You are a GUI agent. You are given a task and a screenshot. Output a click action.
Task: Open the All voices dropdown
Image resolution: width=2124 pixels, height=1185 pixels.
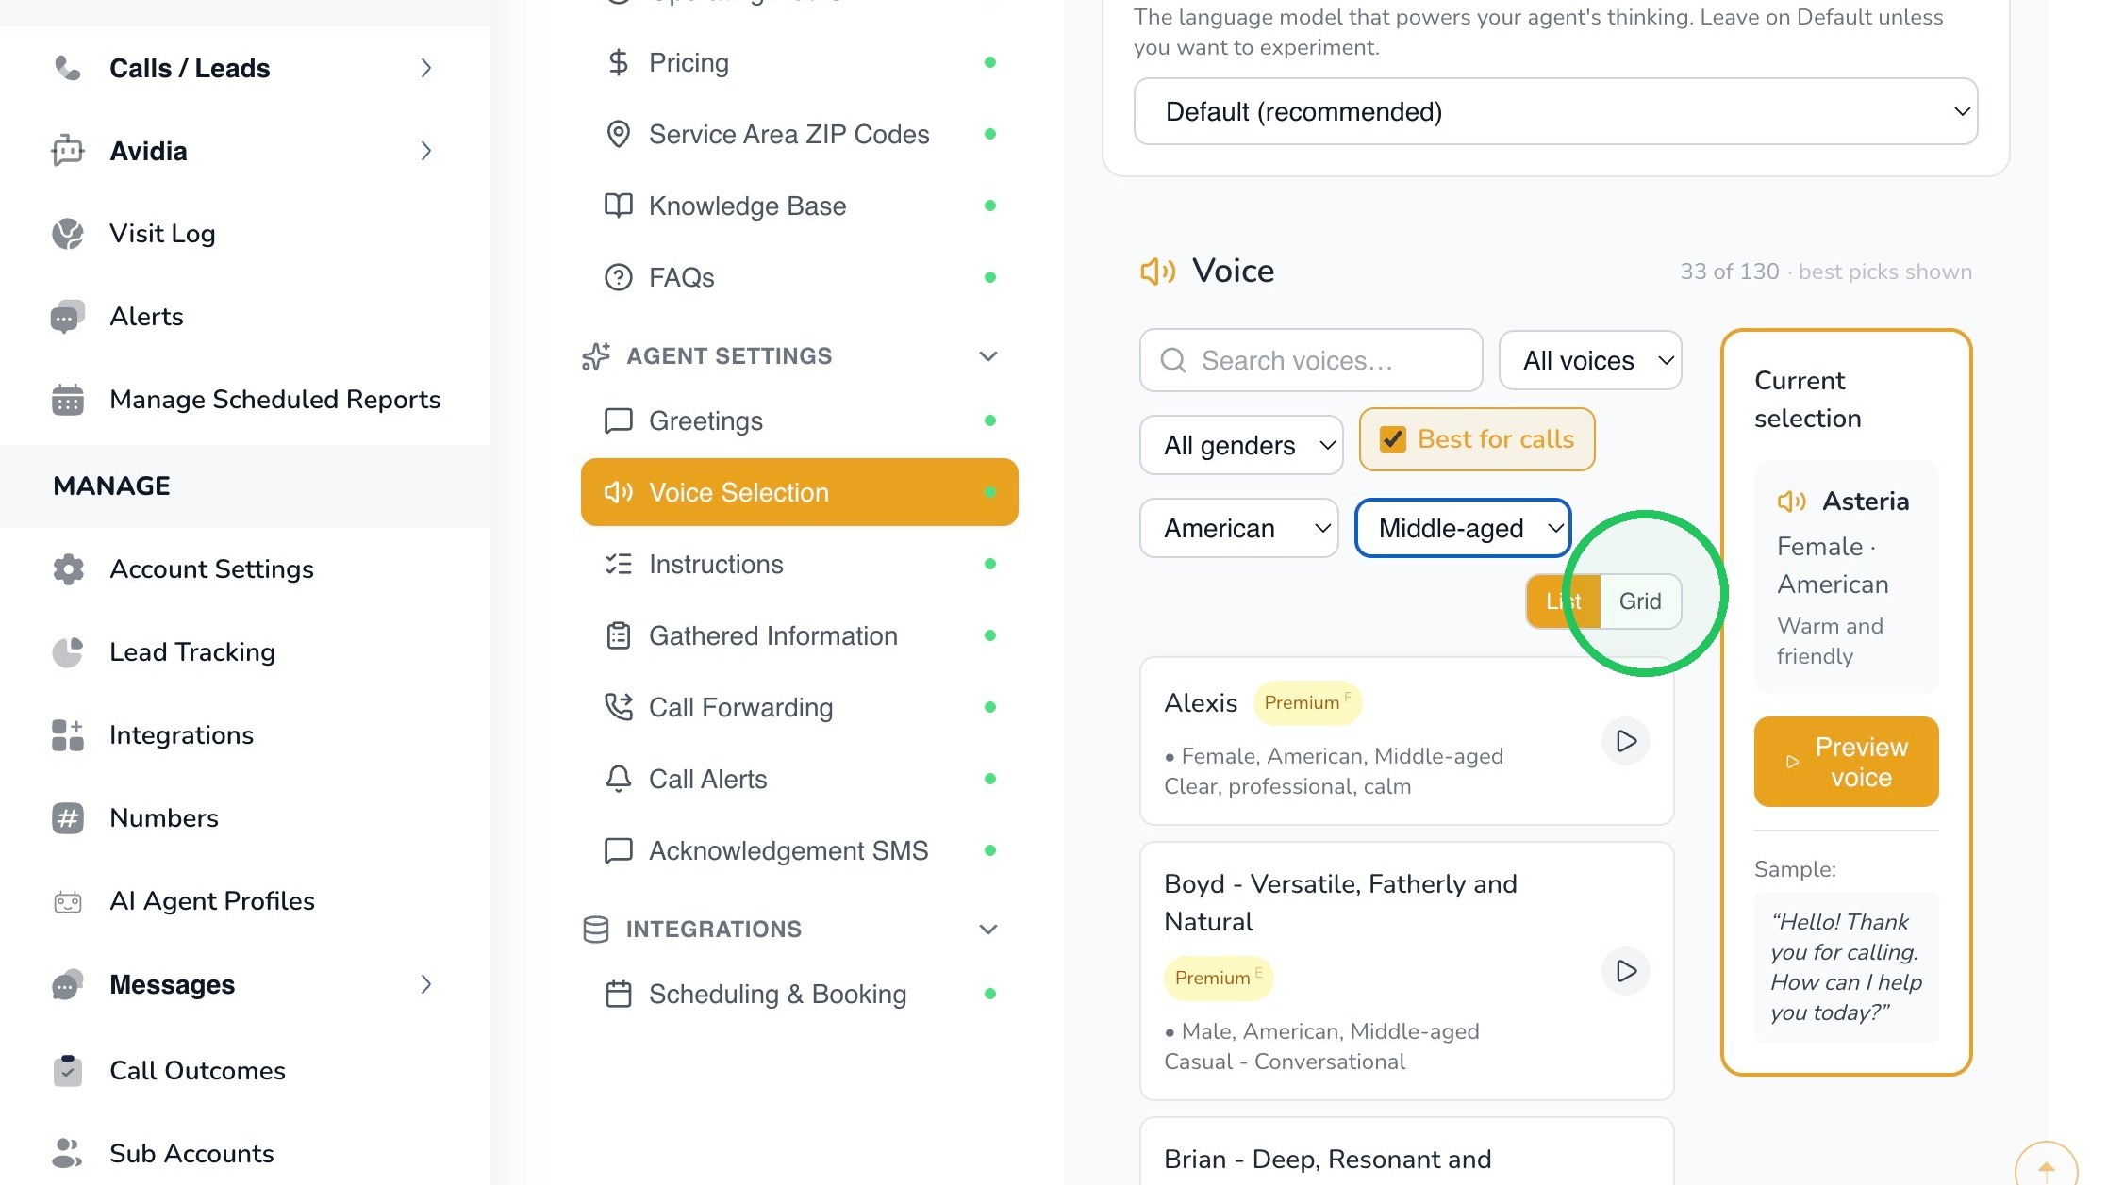[1590, 360]
